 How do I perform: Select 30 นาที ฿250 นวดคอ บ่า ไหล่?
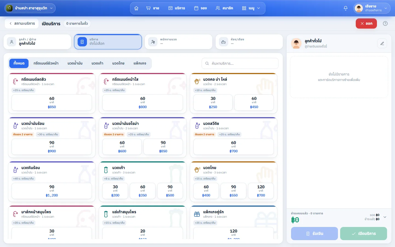(213, 103)
